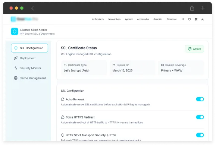Screen dimensions: 216x146
Task: Open All Products nav link
Action: tap(98, 19)
